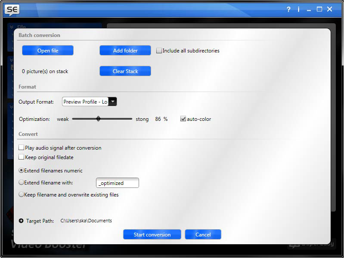Click the arrow icon beside Target Path
This screenshot has width=344, height=258.
pos(21,221)
